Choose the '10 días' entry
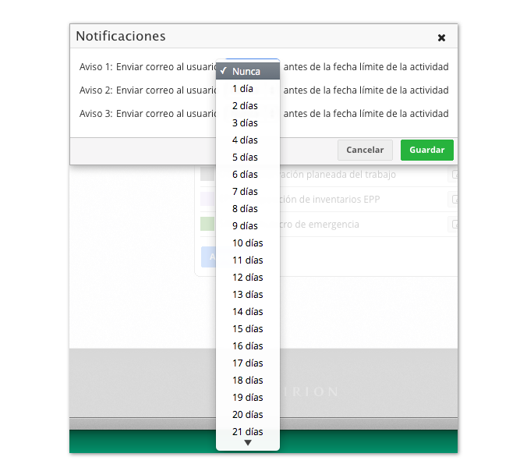The width and height of the screenshot is (527, 471). (x=248, y=243)
